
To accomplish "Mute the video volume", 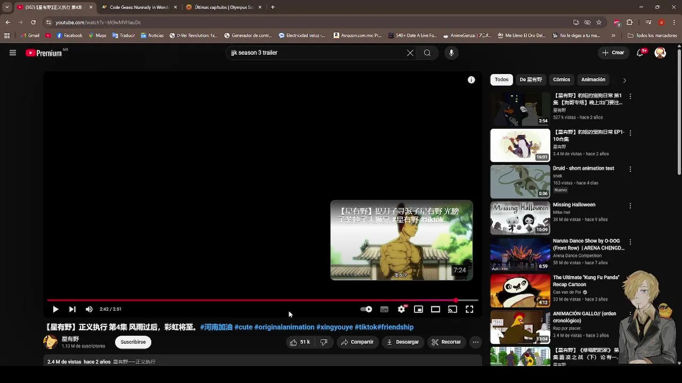I will click(x=89, y=309).
